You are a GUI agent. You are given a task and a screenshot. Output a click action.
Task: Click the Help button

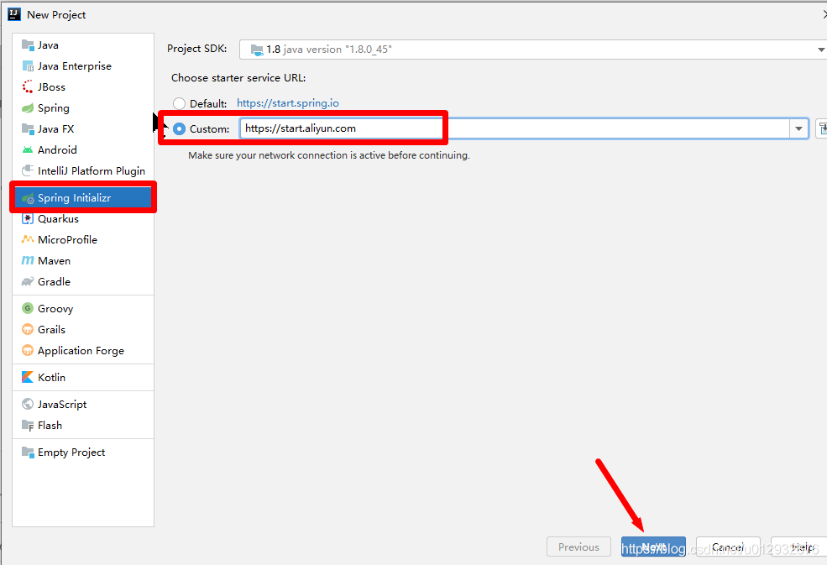[x=799, y=547]
